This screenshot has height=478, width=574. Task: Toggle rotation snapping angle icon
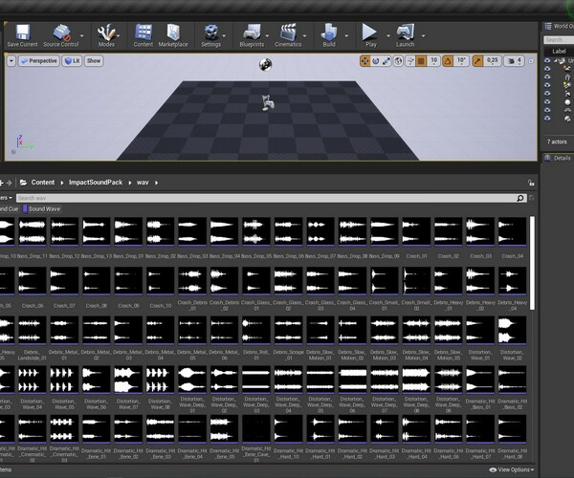pyautogui.click(x=448, y=61)
